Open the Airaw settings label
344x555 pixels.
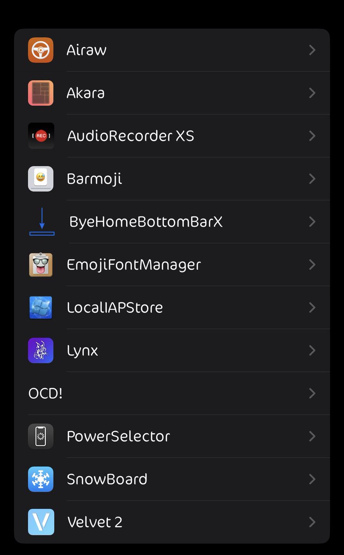click(86, 50)
